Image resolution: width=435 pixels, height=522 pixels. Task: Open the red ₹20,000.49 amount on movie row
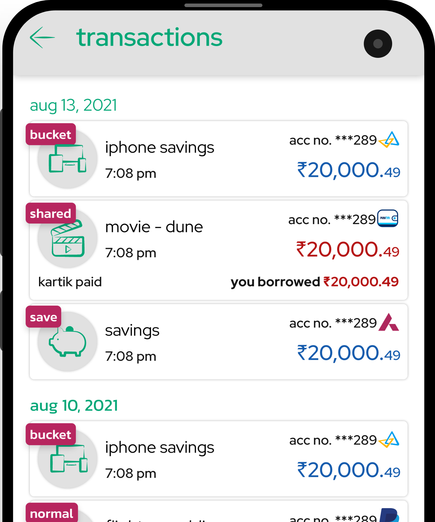tap(348, 249)
